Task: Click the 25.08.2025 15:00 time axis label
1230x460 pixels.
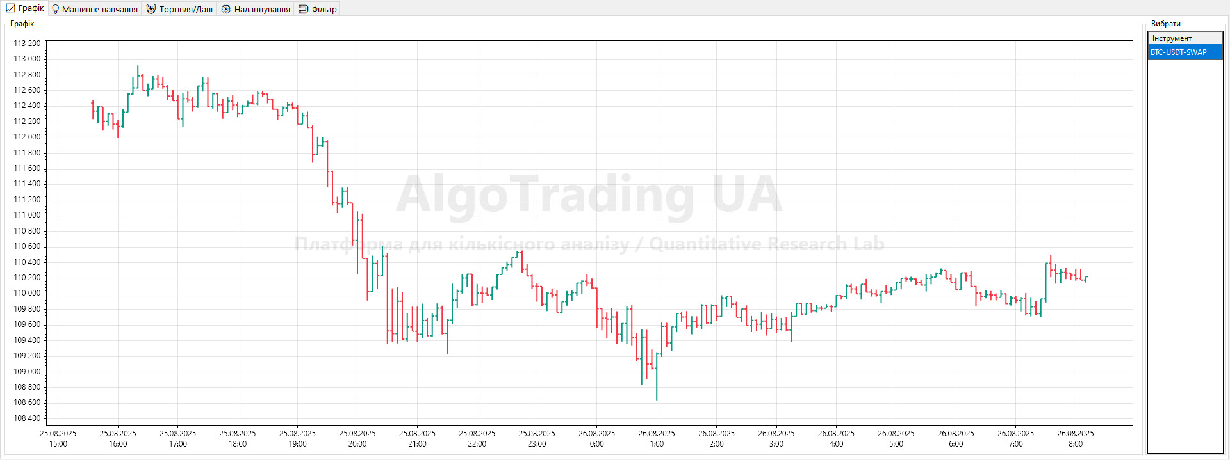Action: [x=58, y=438]
